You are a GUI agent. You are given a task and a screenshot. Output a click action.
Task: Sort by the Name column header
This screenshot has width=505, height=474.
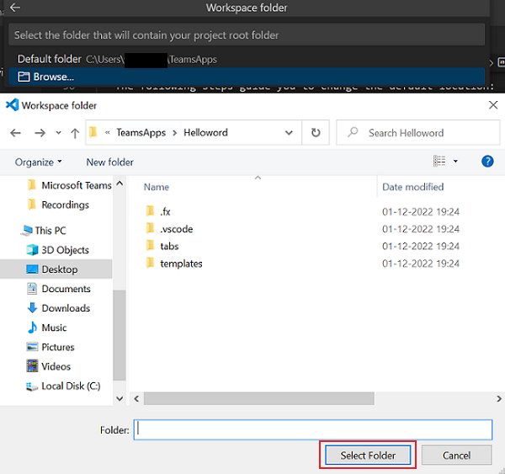[157, 187]
